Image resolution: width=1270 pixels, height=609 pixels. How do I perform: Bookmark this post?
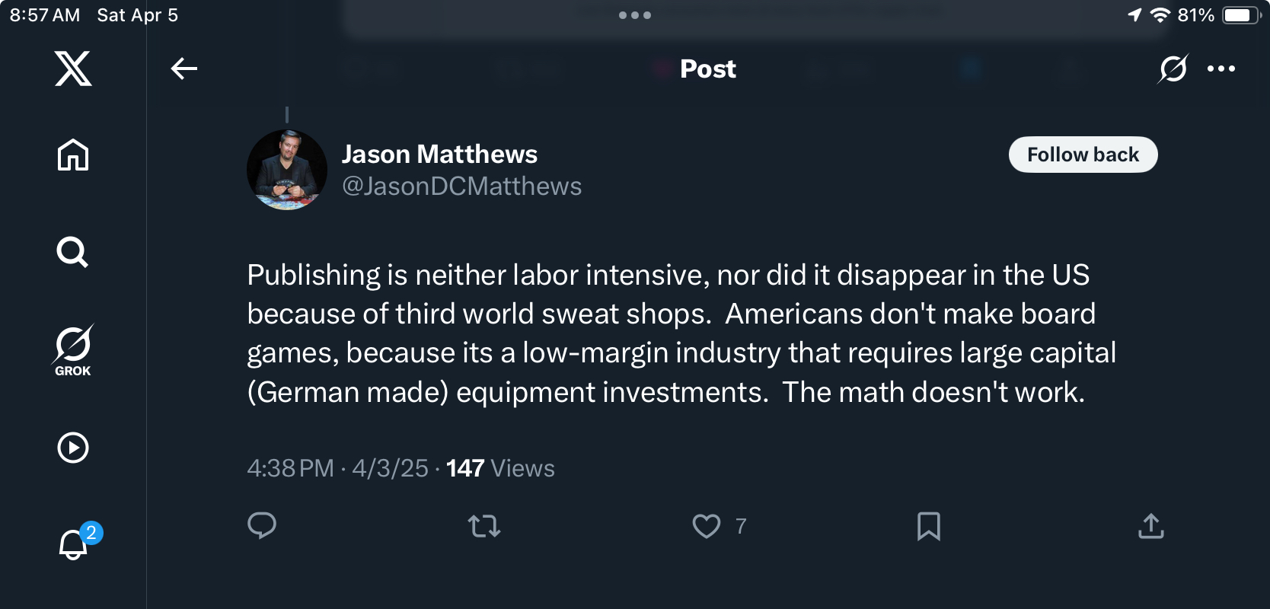929,526
